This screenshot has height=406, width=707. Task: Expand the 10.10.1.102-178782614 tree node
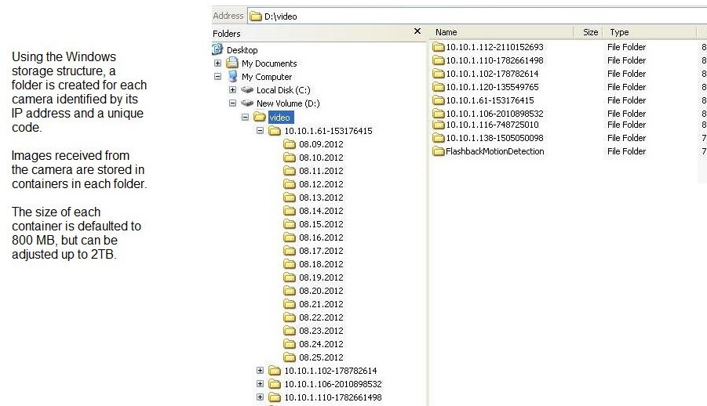coord(261,371)
